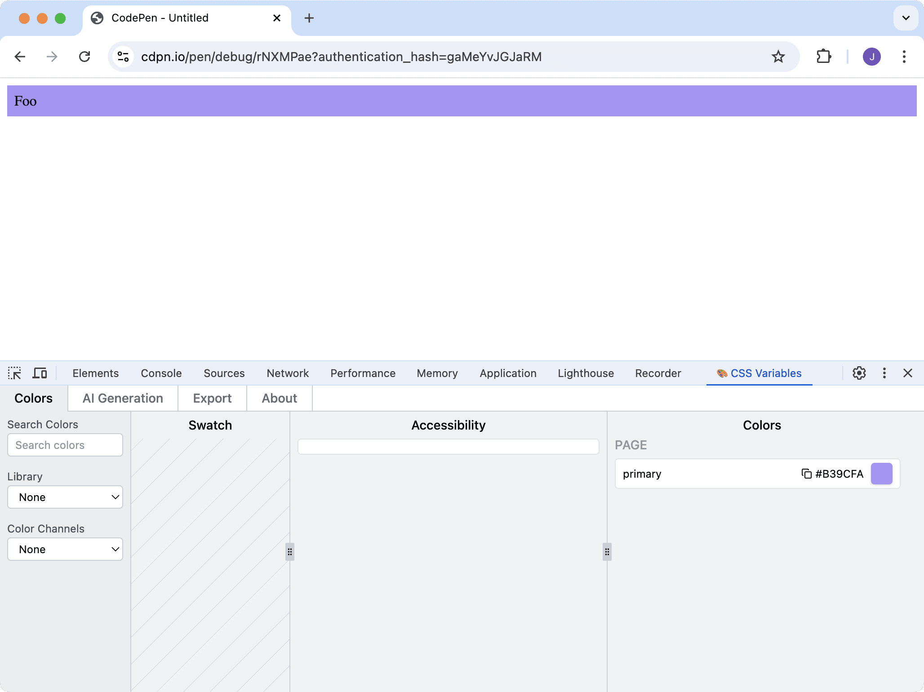Open the Export tab
The image size is (924, 692).
[212, 398]
